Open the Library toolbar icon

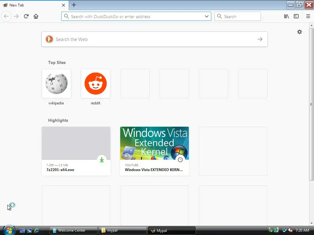pos(286,16)
